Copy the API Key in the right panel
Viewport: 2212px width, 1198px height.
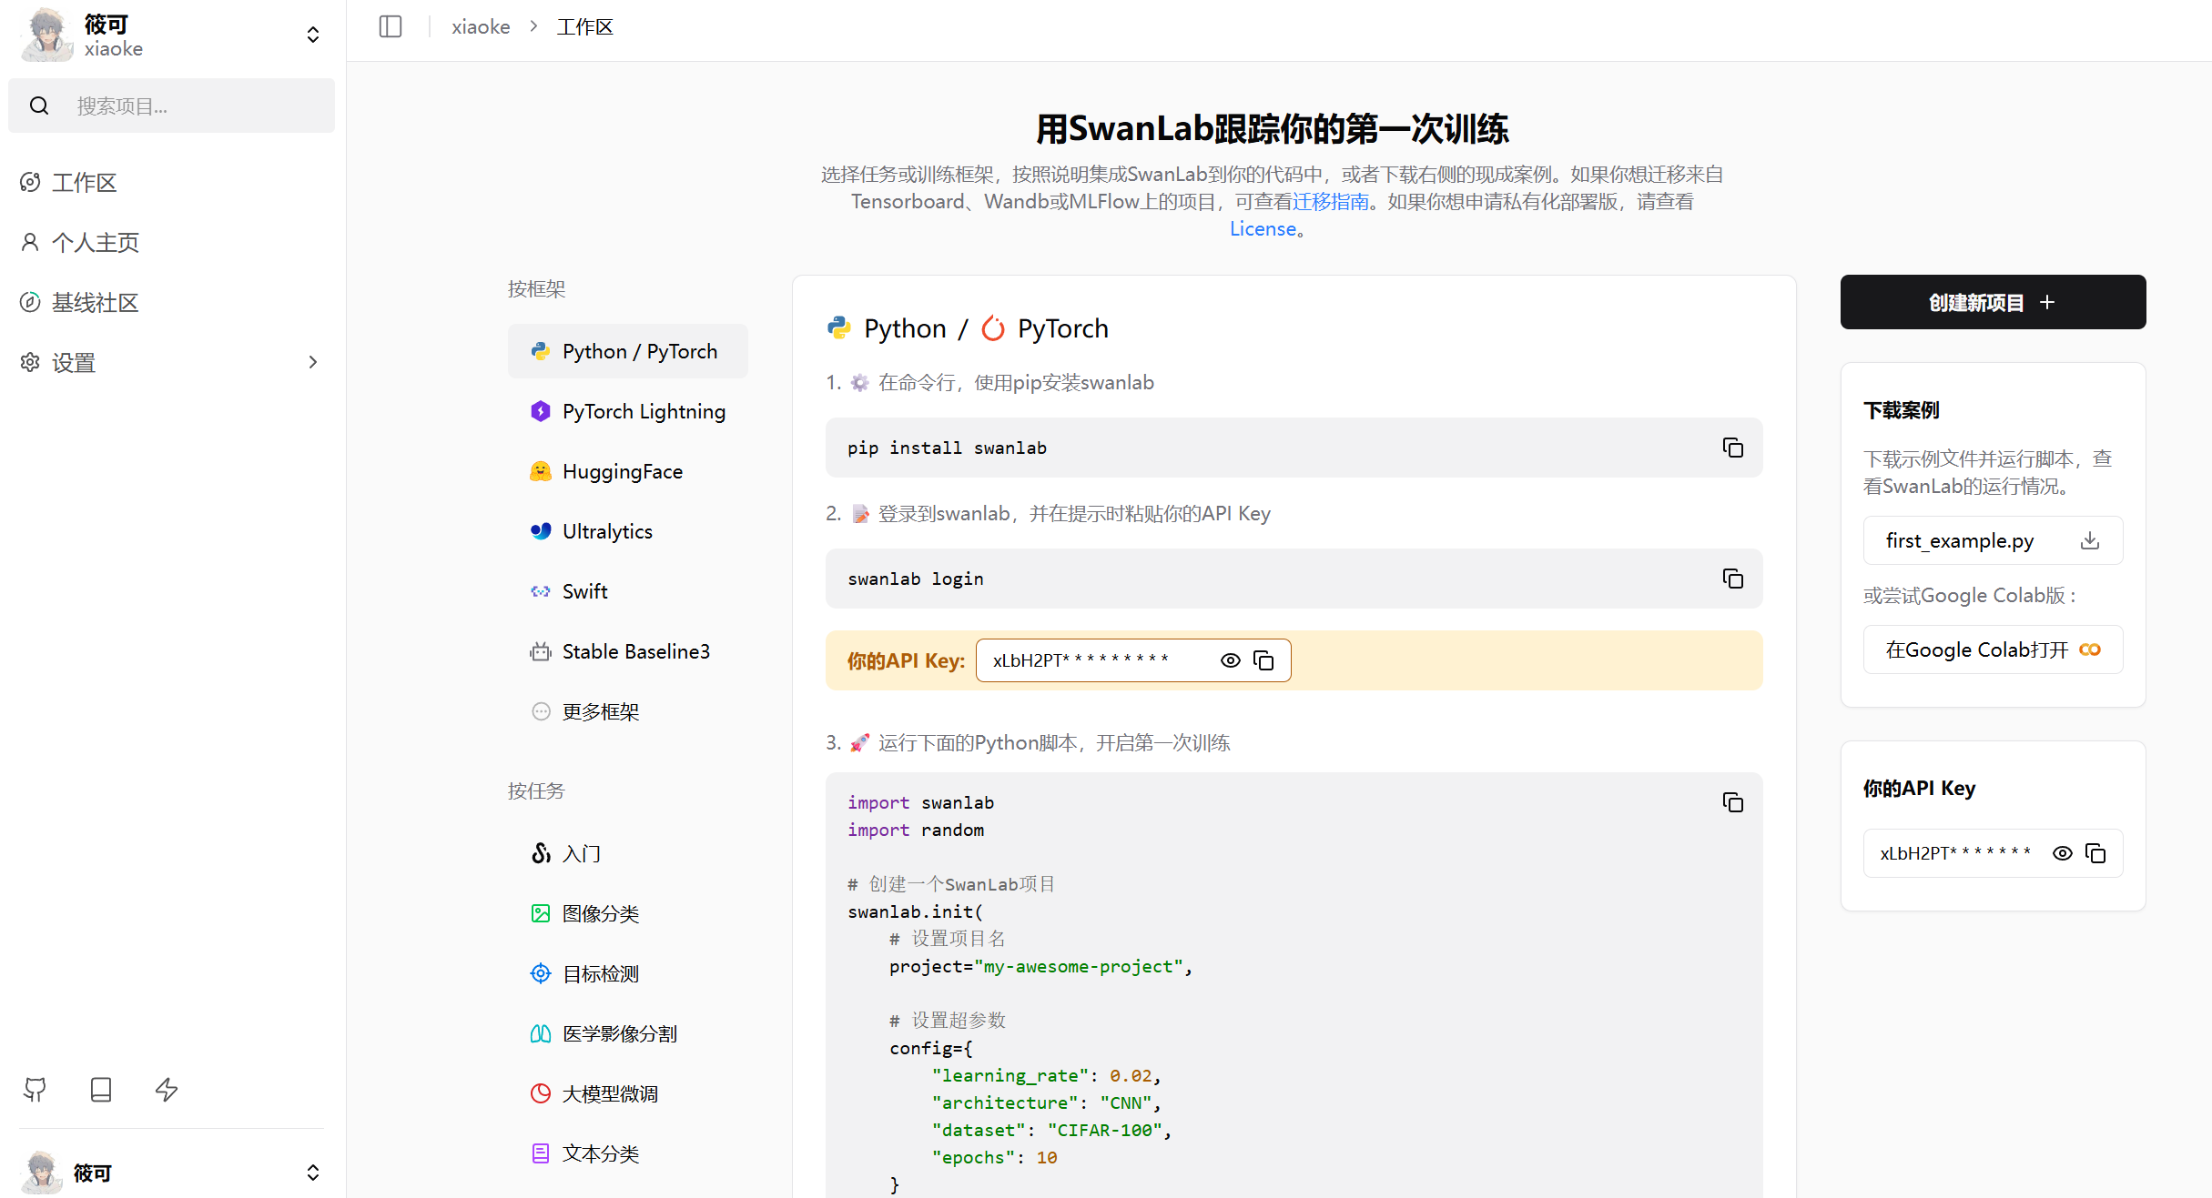pyautogui.click(x=2095, y=853)
